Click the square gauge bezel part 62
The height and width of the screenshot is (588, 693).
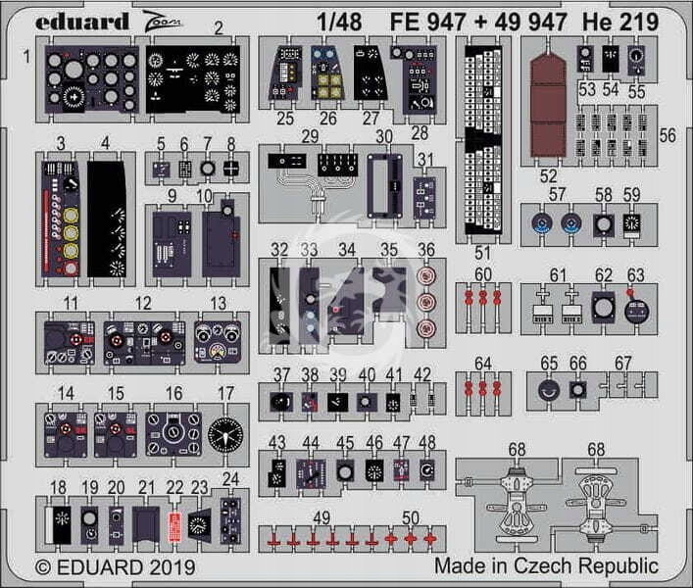click(603, 307)
